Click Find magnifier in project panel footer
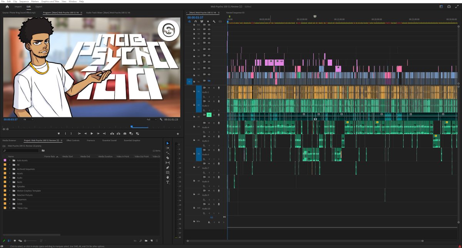 tap(141, 241)
